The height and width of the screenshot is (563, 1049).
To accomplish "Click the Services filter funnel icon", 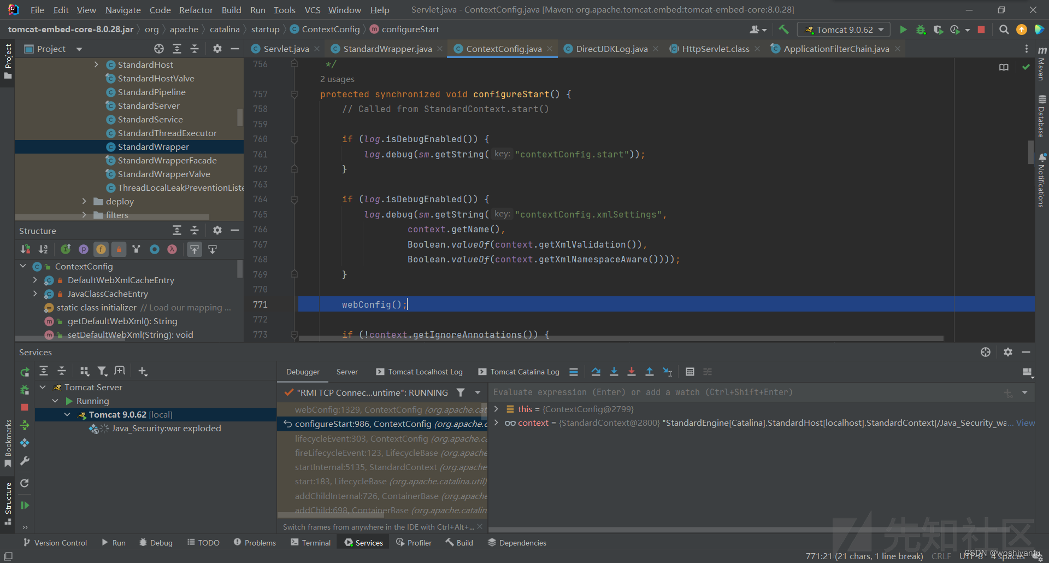I will pyautogui.click(x=102, y=371).
